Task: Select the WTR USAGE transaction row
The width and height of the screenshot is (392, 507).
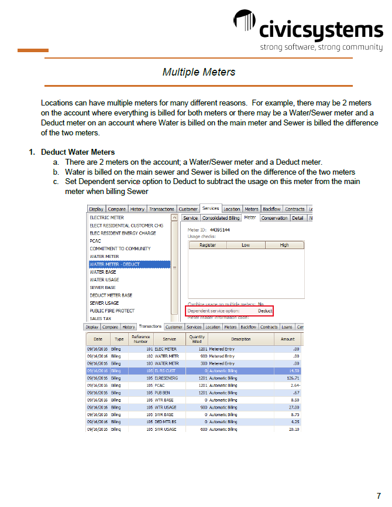Action: tap(193, 407)
